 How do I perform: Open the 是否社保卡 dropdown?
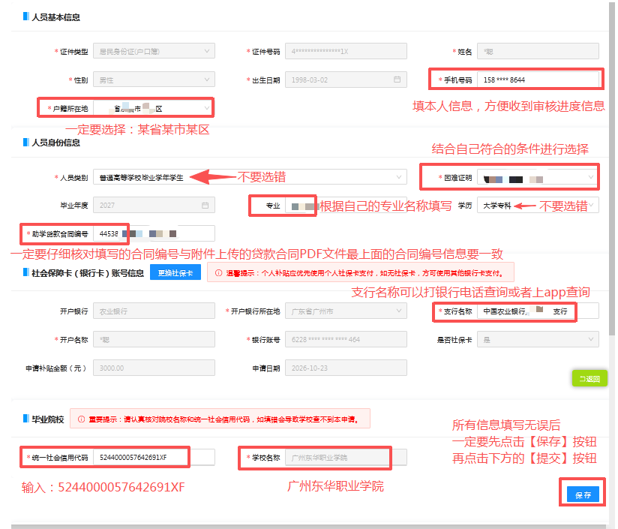[x=538, y=339]
